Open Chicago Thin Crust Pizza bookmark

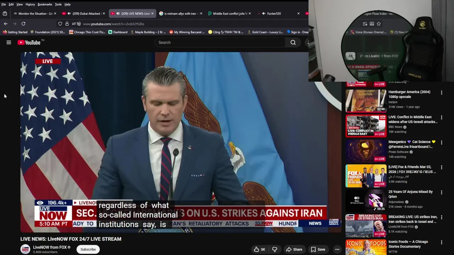(87, 32)
